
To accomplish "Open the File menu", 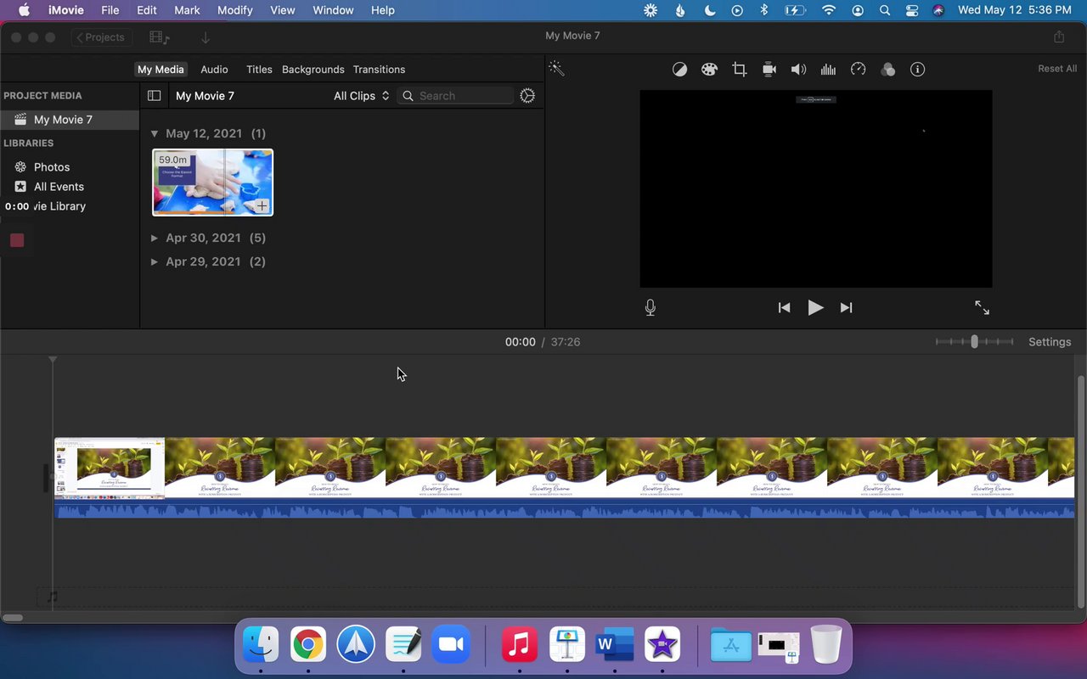I will pyautogui.click(x=110, y=10).
